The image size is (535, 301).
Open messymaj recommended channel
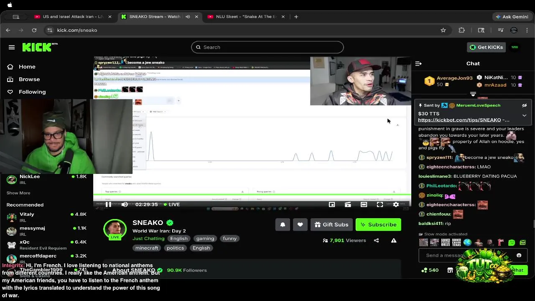tap(46, 231)
